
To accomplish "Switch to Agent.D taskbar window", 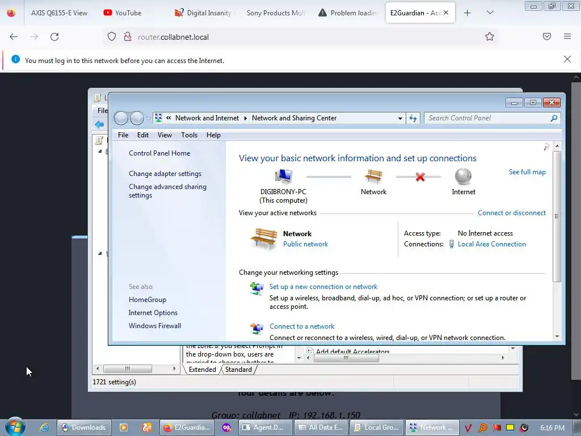I will tap(264, 427).
